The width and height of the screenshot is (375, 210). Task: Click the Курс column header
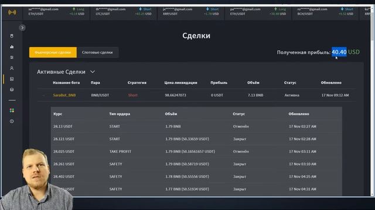click(x=57, y=114)
